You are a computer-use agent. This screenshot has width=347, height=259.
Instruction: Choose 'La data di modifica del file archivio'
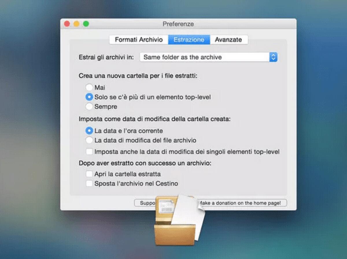click(89, 140)
